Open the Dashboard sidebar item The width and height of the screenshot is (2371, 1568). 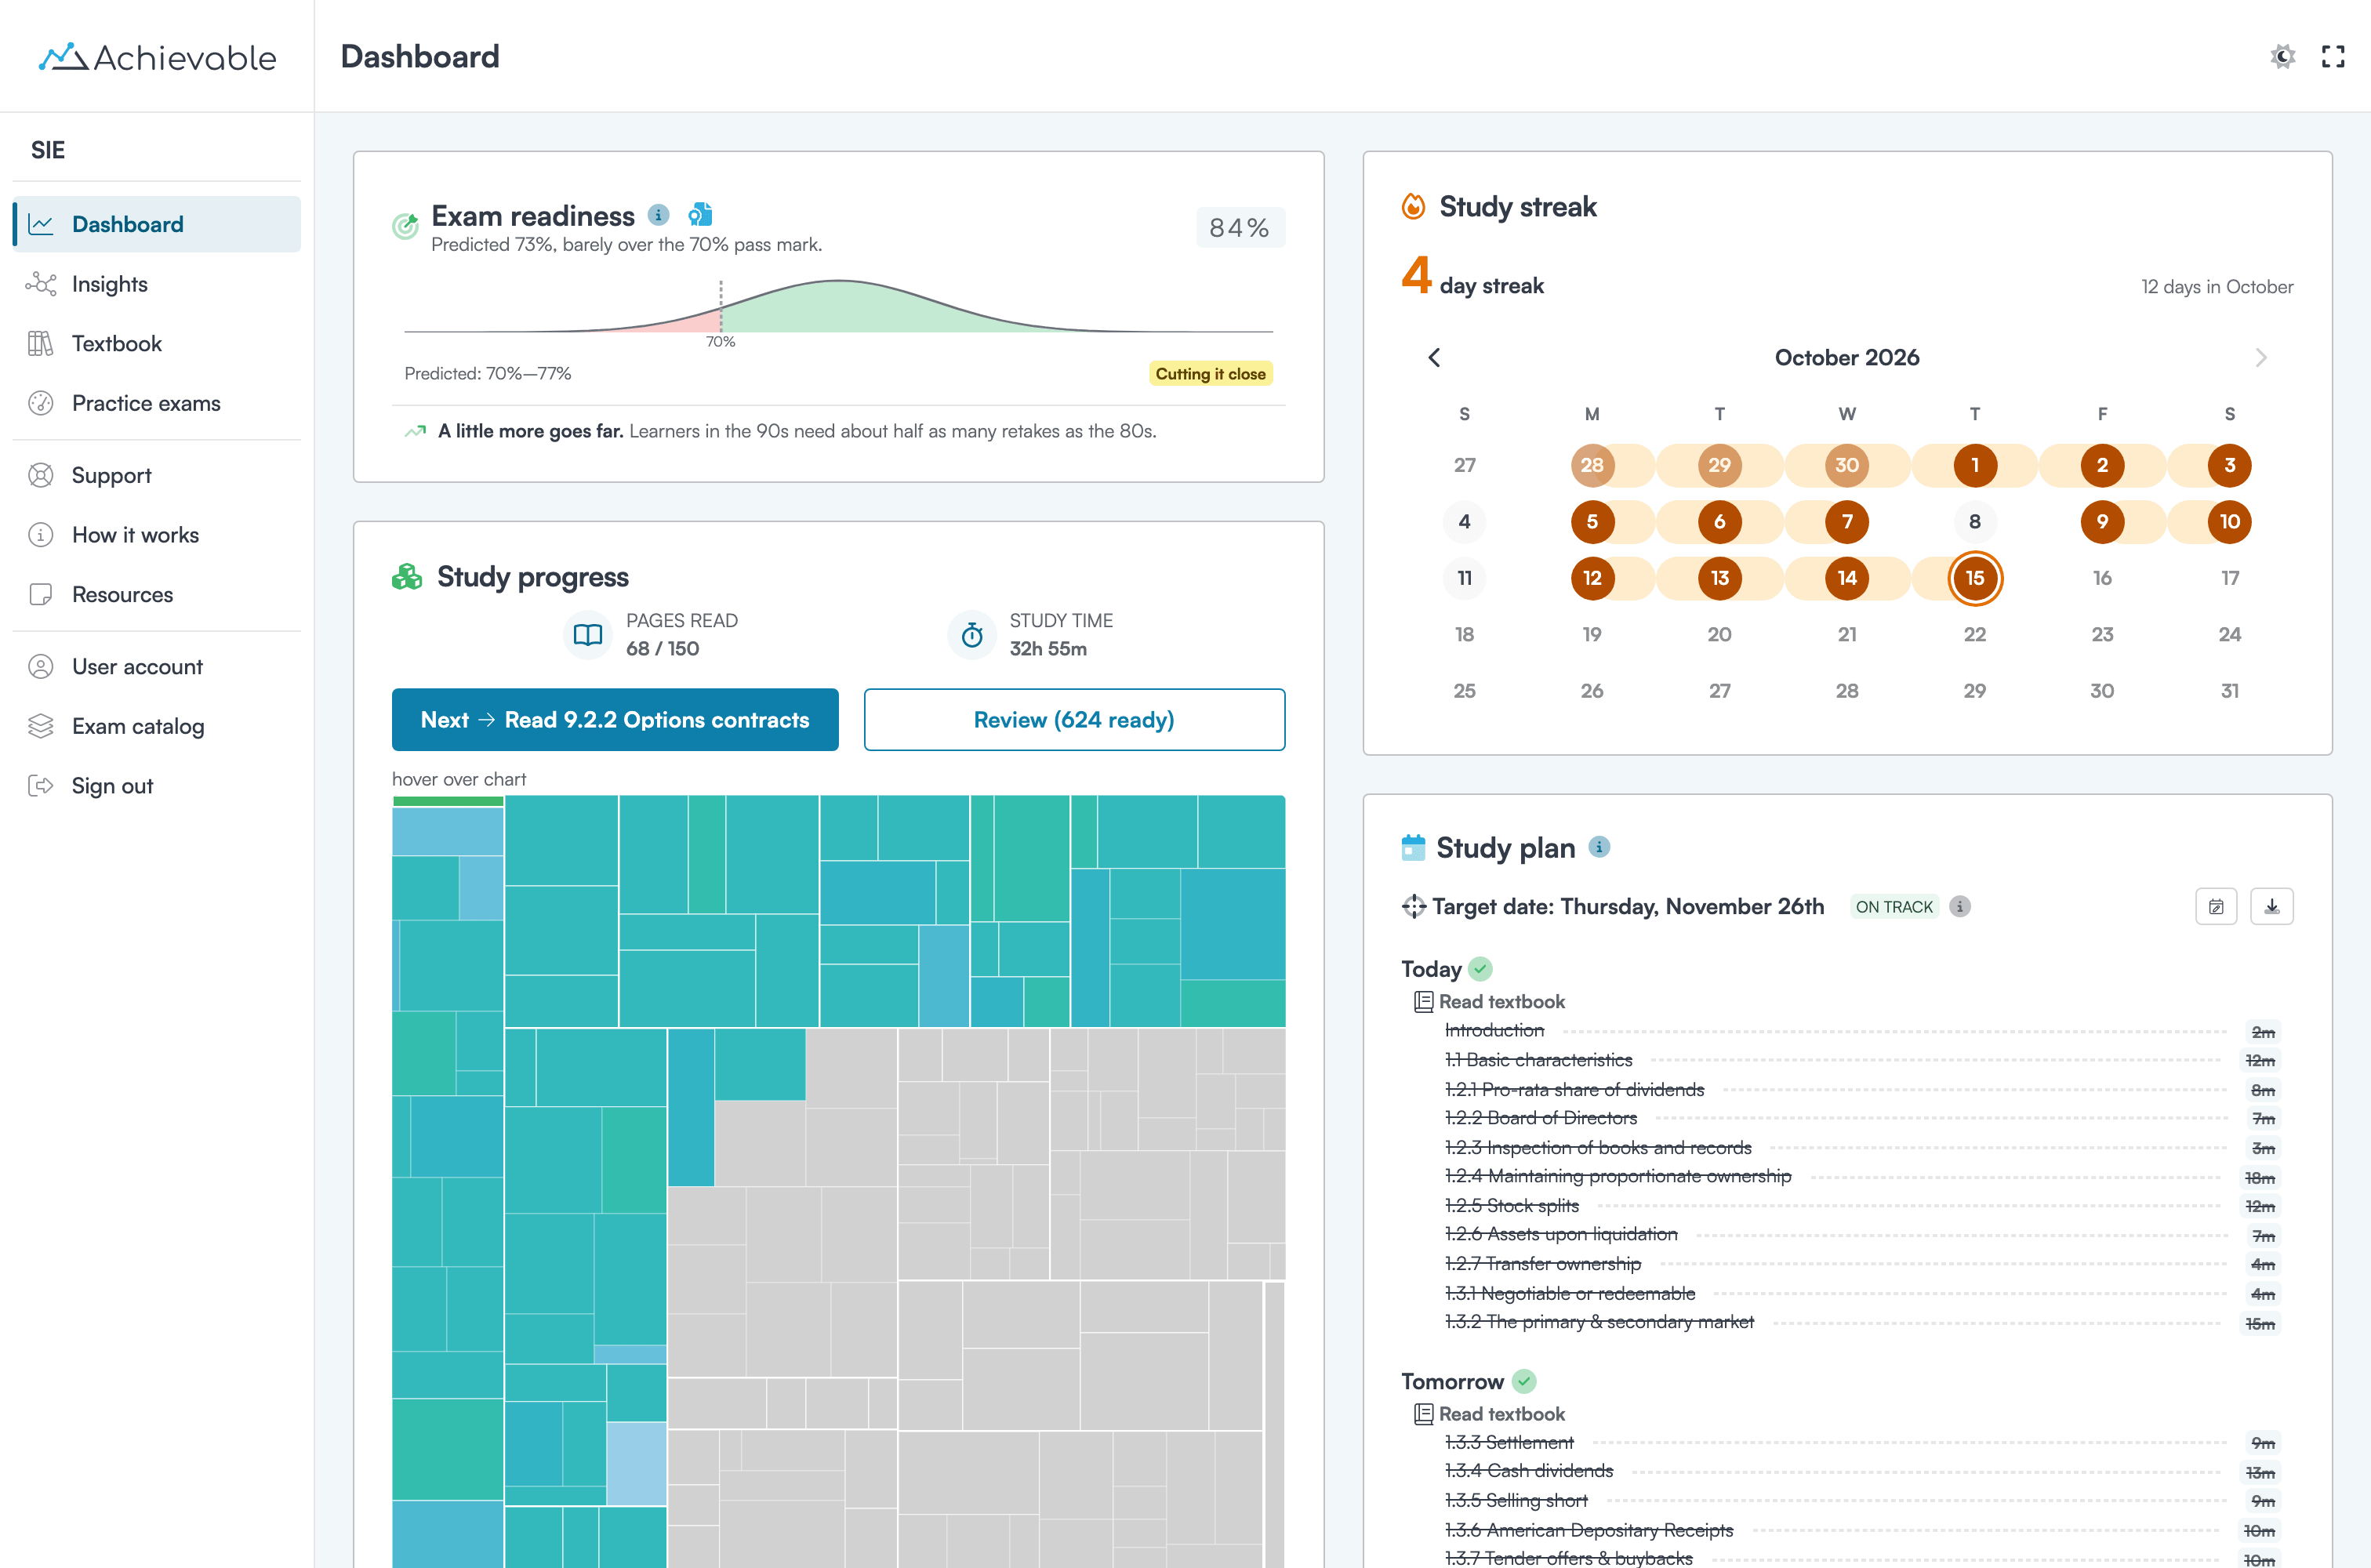(157, 224)
